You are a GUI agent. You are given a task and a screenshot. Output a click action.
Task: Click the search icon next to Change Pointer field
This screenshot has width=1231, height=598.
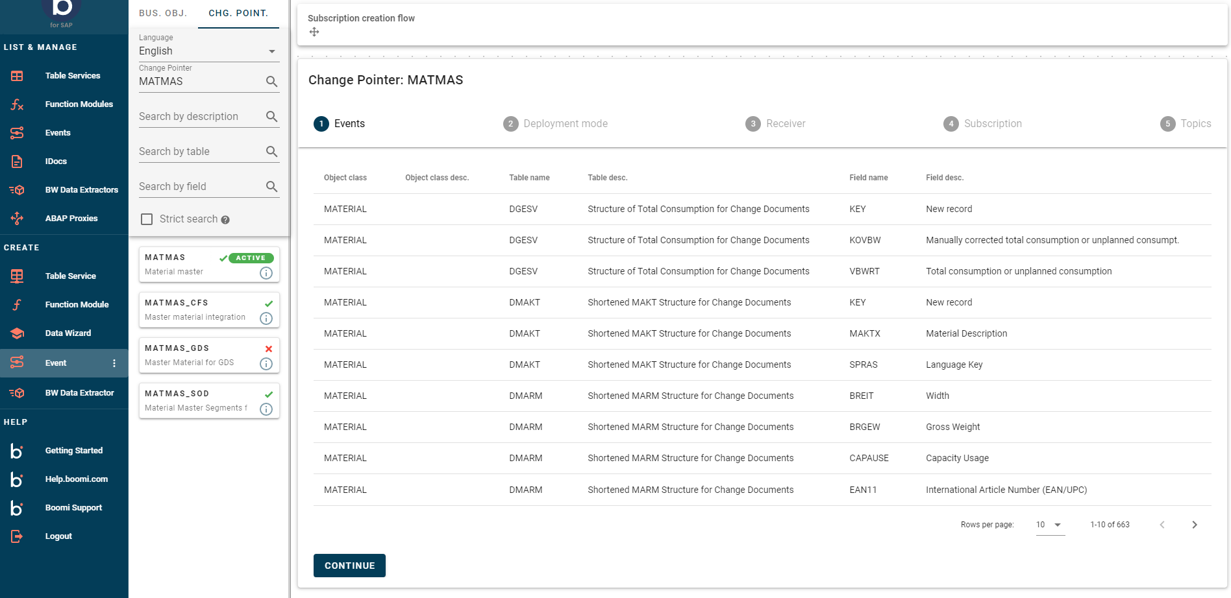pos(271,82)
